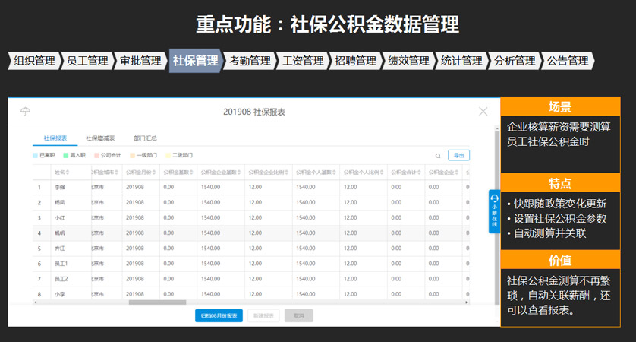Viewport: 636px width, 342px height.
Task: Click the search magnifier icon
Action: [438, 155]
